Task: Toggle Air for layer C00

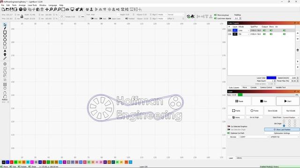Action: pyautogui.click(x=285, y=34)
